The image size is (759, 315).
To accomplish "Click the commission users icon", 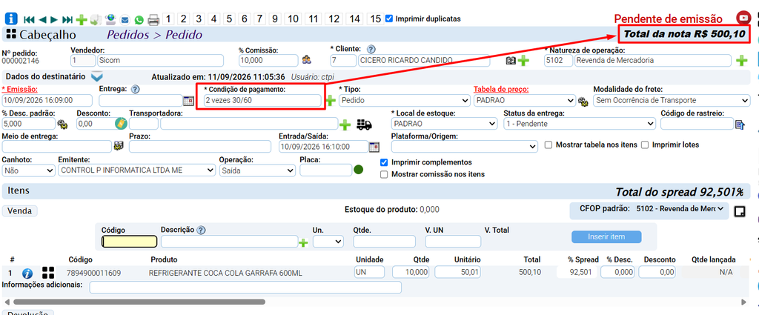I will 307,60.
